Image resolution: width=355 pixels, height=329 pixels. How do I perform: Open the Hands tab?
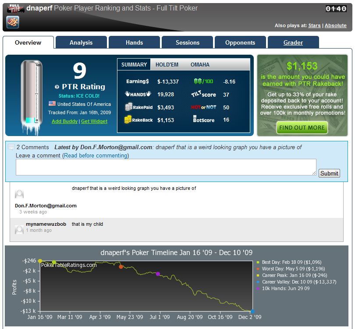click(x=134, y=42)
